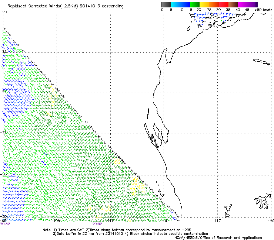Image resolution: width=274 pixels, height=240 pixels.
Task: Select the purple 45-50 knots legend segment
Action: (x=253, y=4)
